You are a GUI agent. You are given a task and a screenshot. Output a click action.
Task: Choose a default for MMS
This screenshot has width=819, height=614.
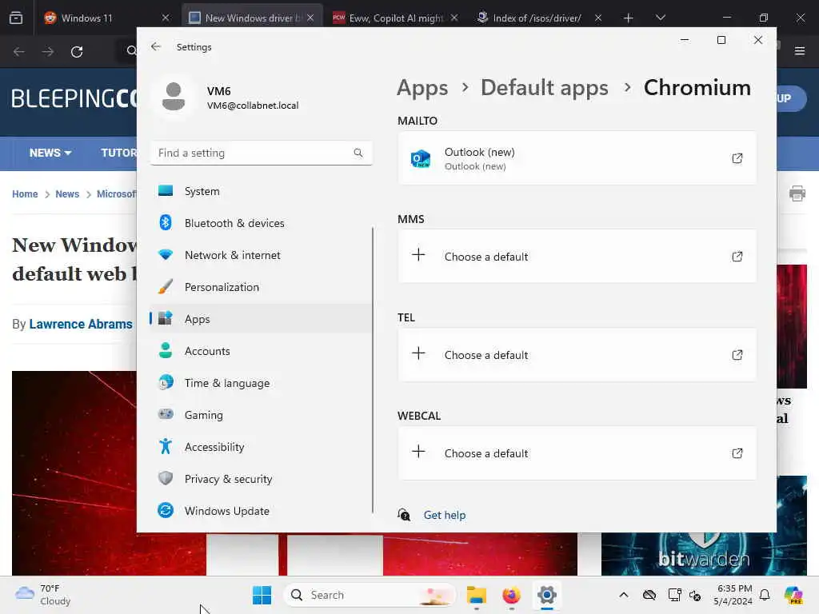click(577, 257)
